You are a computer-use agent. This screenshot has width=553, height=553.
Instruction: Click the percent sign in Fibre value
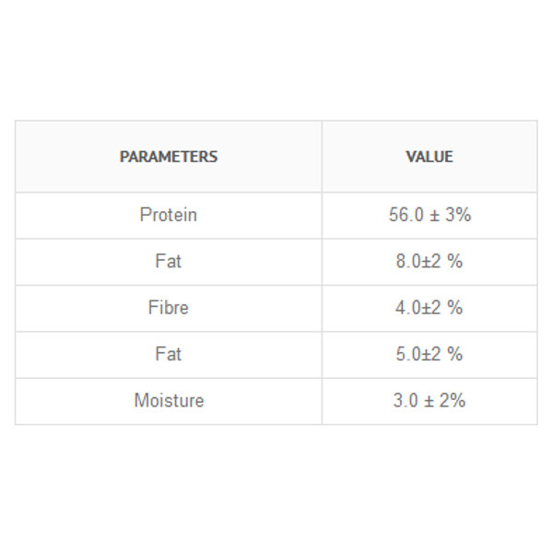tap(455, 308)
